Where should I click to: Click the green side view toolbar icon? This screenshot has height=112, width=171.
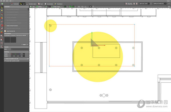click(73, 7)
